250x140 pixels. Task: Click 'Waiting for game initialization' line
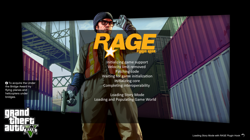click(x=127, y=76)
